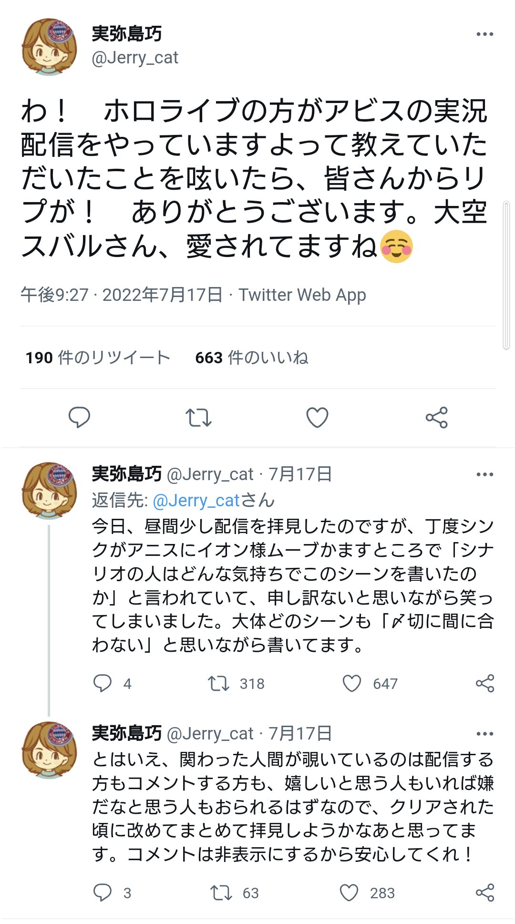Click the vertical scrollbar on the right
The image size is (515, 924).
[506, 276]
